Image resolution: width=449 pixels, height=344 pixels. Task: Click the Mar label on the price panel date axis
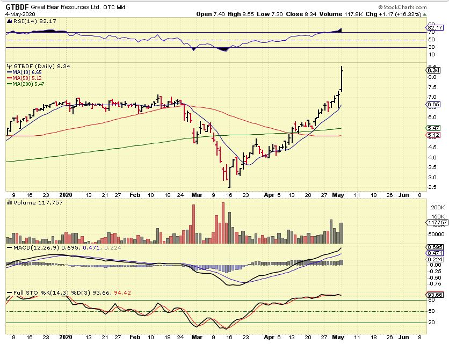pyautogui.click(x=197, y=195)
